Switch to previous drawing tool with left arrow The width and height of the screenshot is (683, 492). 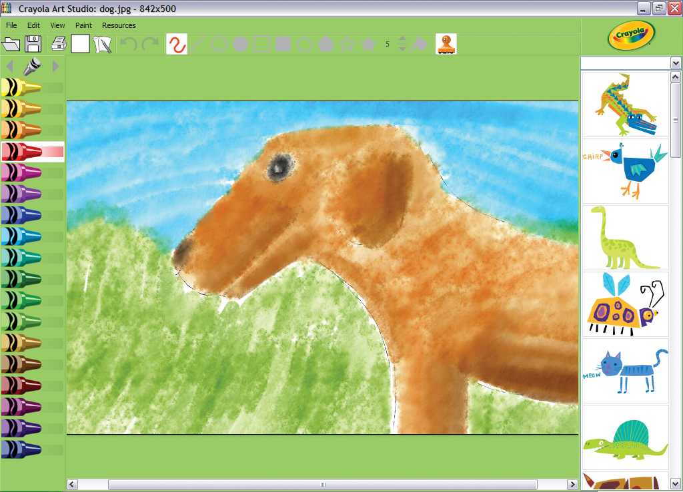9,67
